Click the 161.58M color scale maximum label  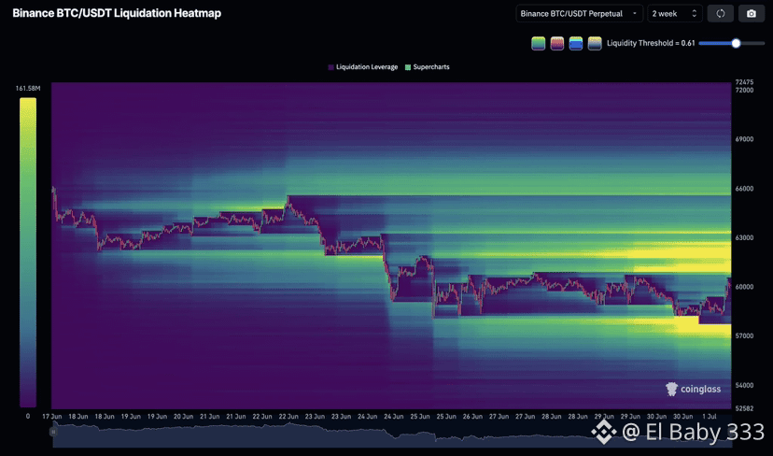click(28, 89)
